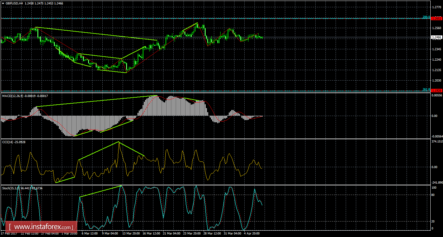Click the 1.2030 price scale label
The height and width of the screenshot is (237, 443).
click(x=436, y=80)
